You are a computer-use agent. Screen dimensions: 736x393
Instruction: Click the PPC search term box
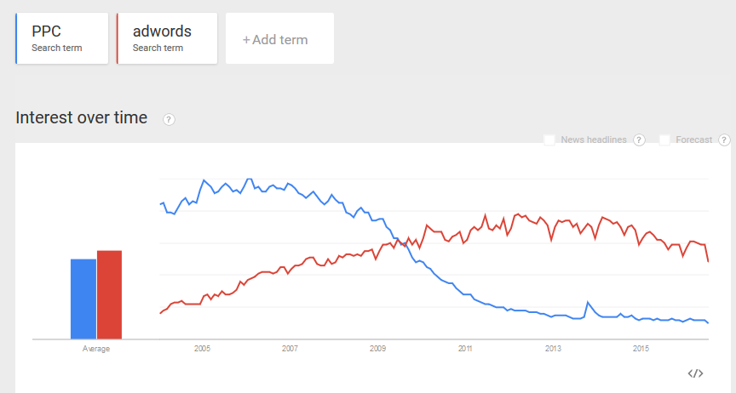[62, 38]
